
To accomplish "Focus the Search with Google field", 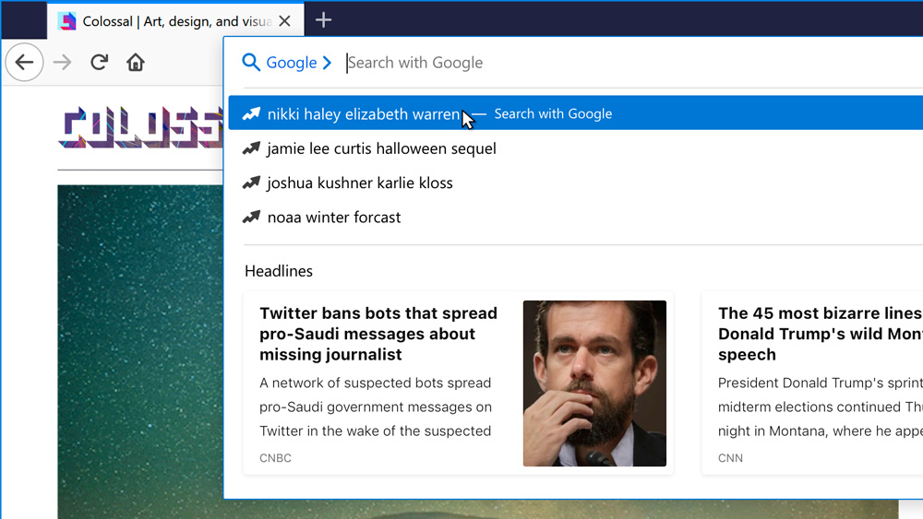I will click(x=633, y=63).
